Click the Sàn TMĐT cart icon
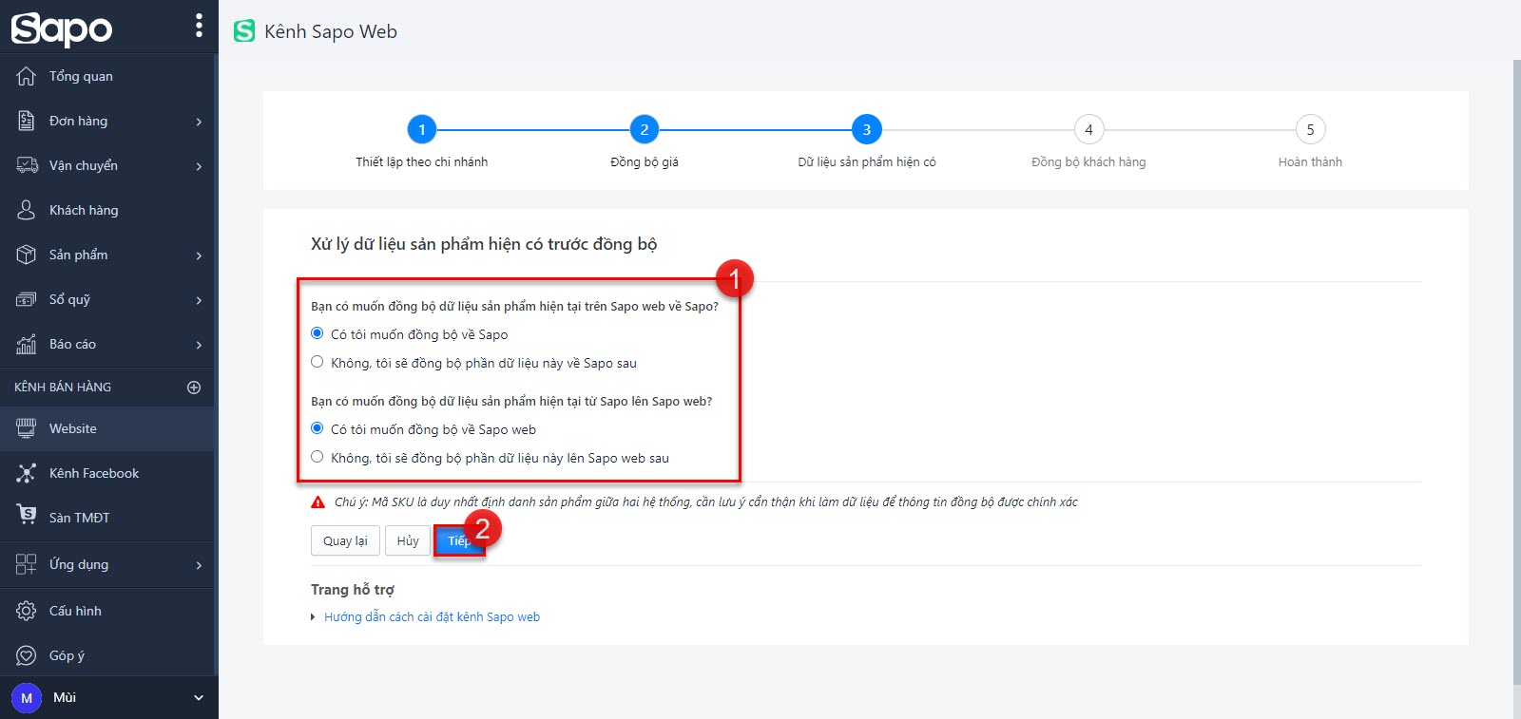1521x719 pixels. click(27, 515)
